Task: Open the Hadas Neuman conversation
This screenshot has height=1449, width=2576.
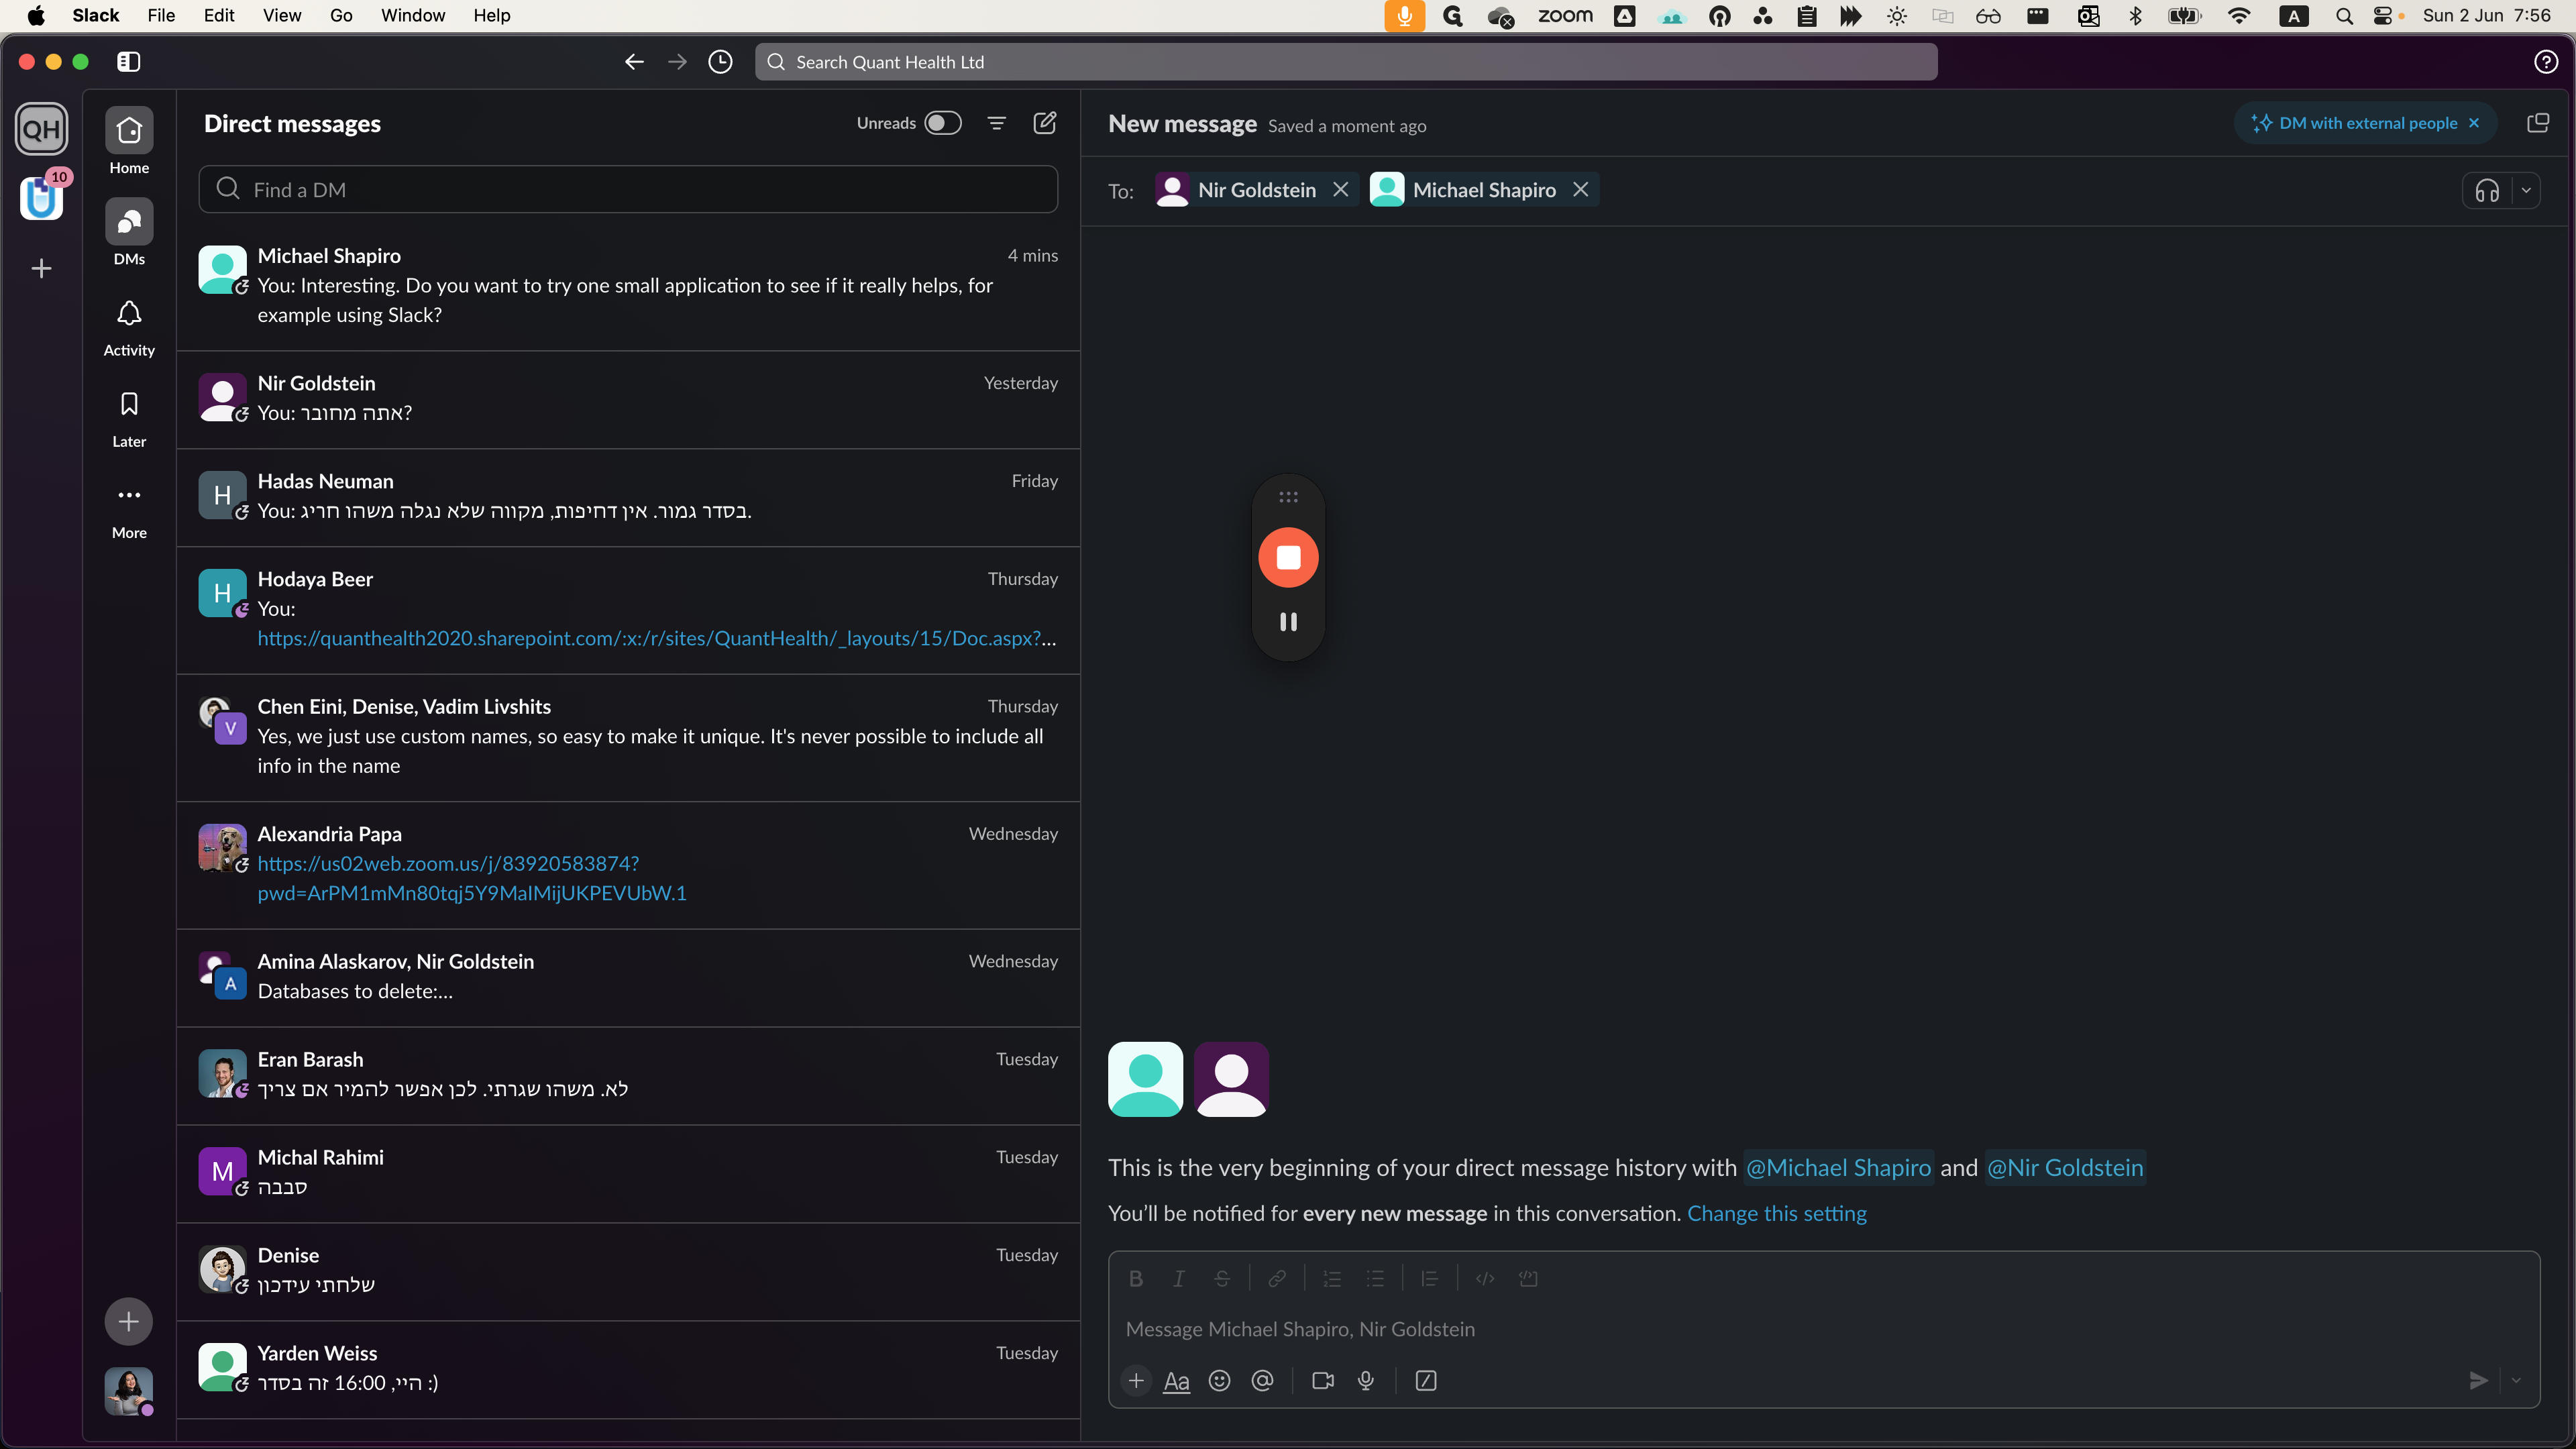Action: coord(628,497)
